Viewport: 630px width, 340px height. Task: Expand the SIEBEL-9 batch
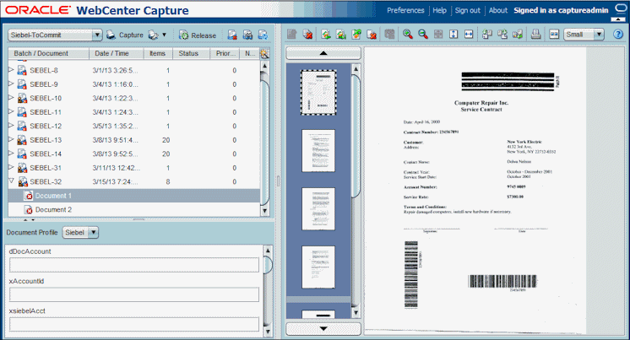tap(11, 84)
